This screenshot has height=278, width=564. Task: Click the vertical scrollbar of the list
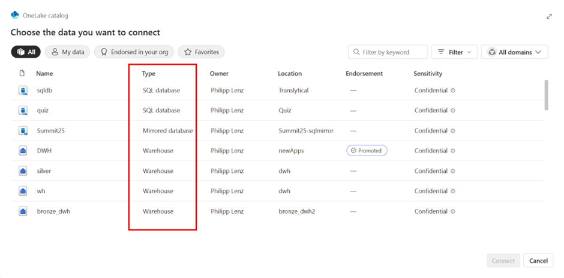coord(546,95)
